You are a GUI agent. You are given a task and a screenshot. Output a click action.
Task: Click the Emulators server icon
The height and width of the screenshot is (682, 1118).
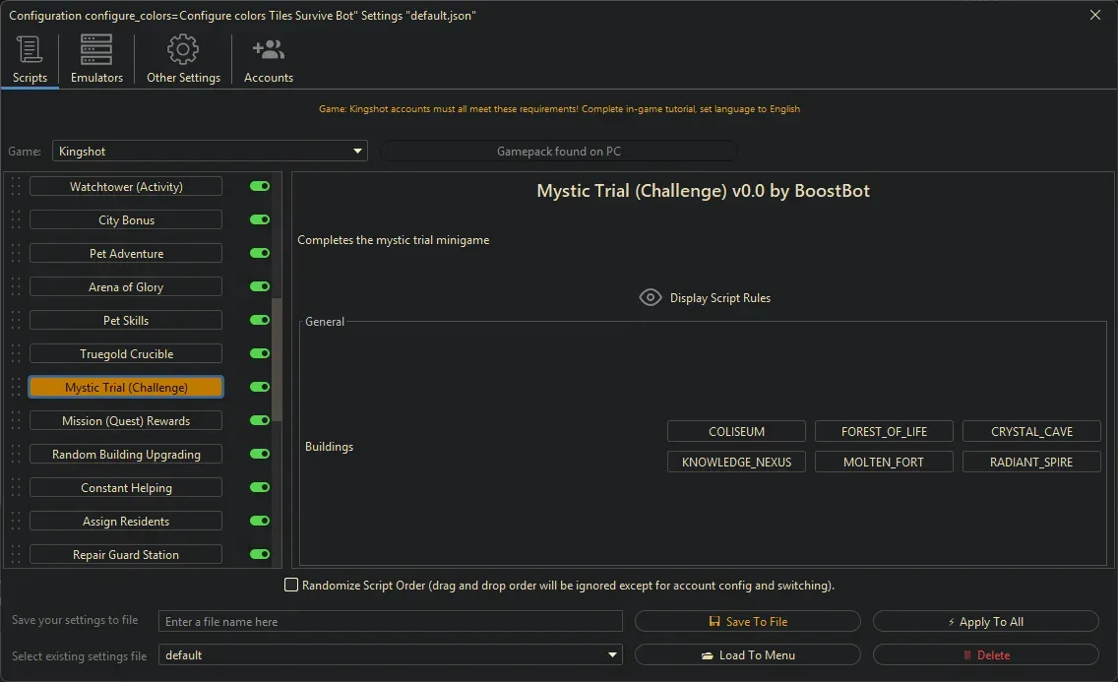(x=95, y=48)
